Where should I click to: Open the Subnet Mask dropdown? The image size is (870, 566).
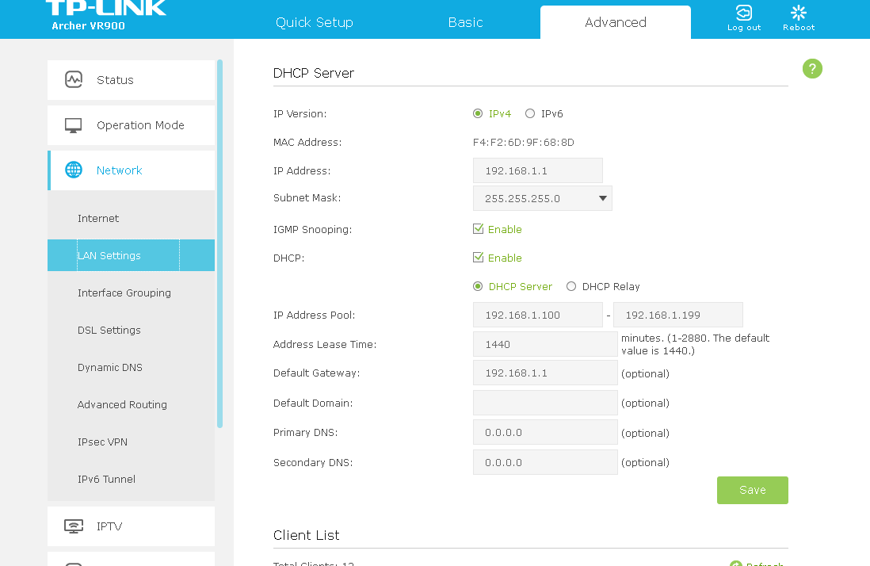(x=542, y=198)
